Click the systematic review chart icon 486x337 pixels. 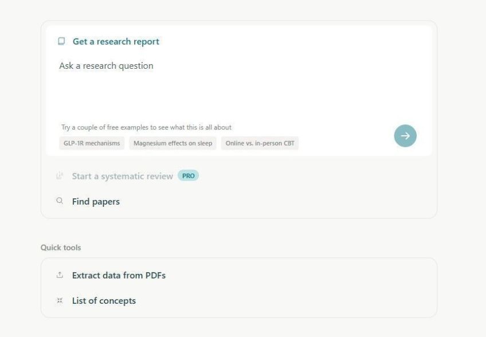coord(60,176)
